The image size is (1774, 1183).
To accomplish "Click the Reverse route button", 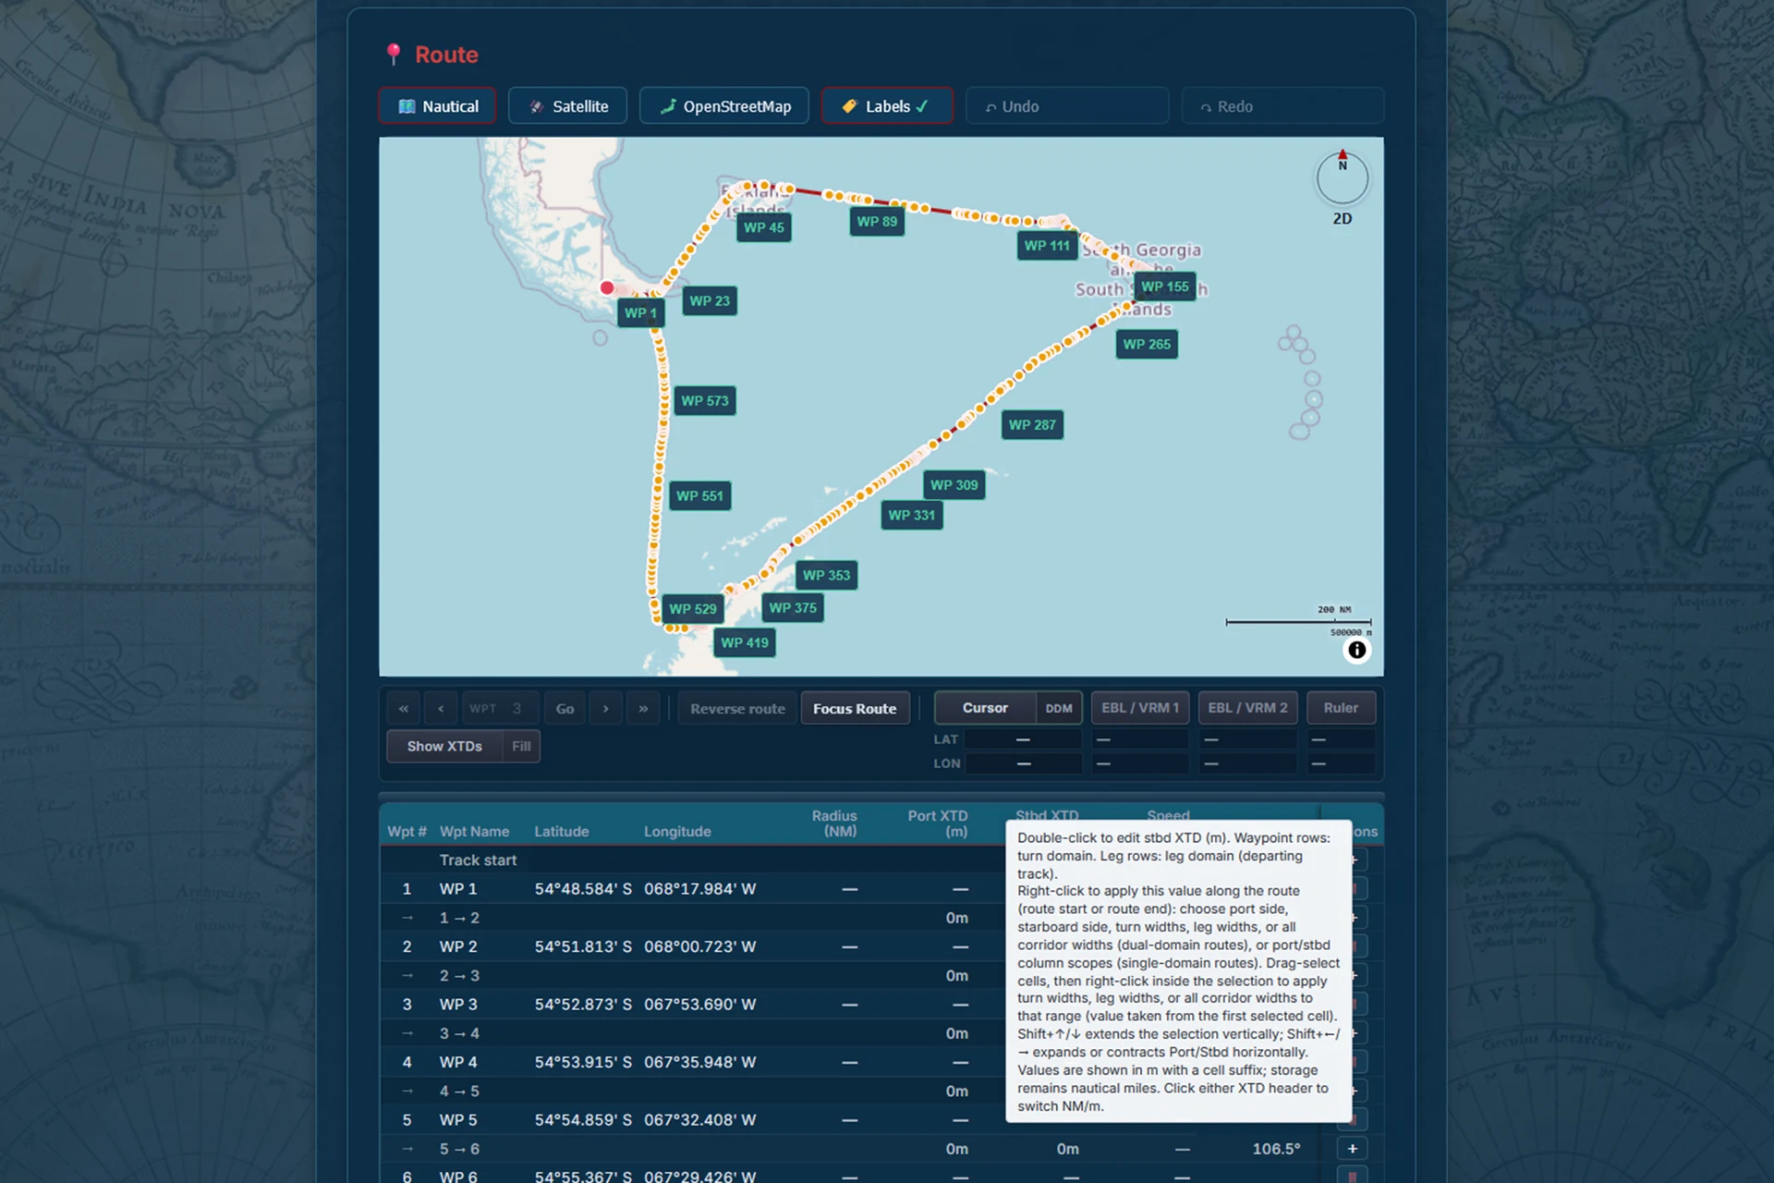I will [737, 709].
